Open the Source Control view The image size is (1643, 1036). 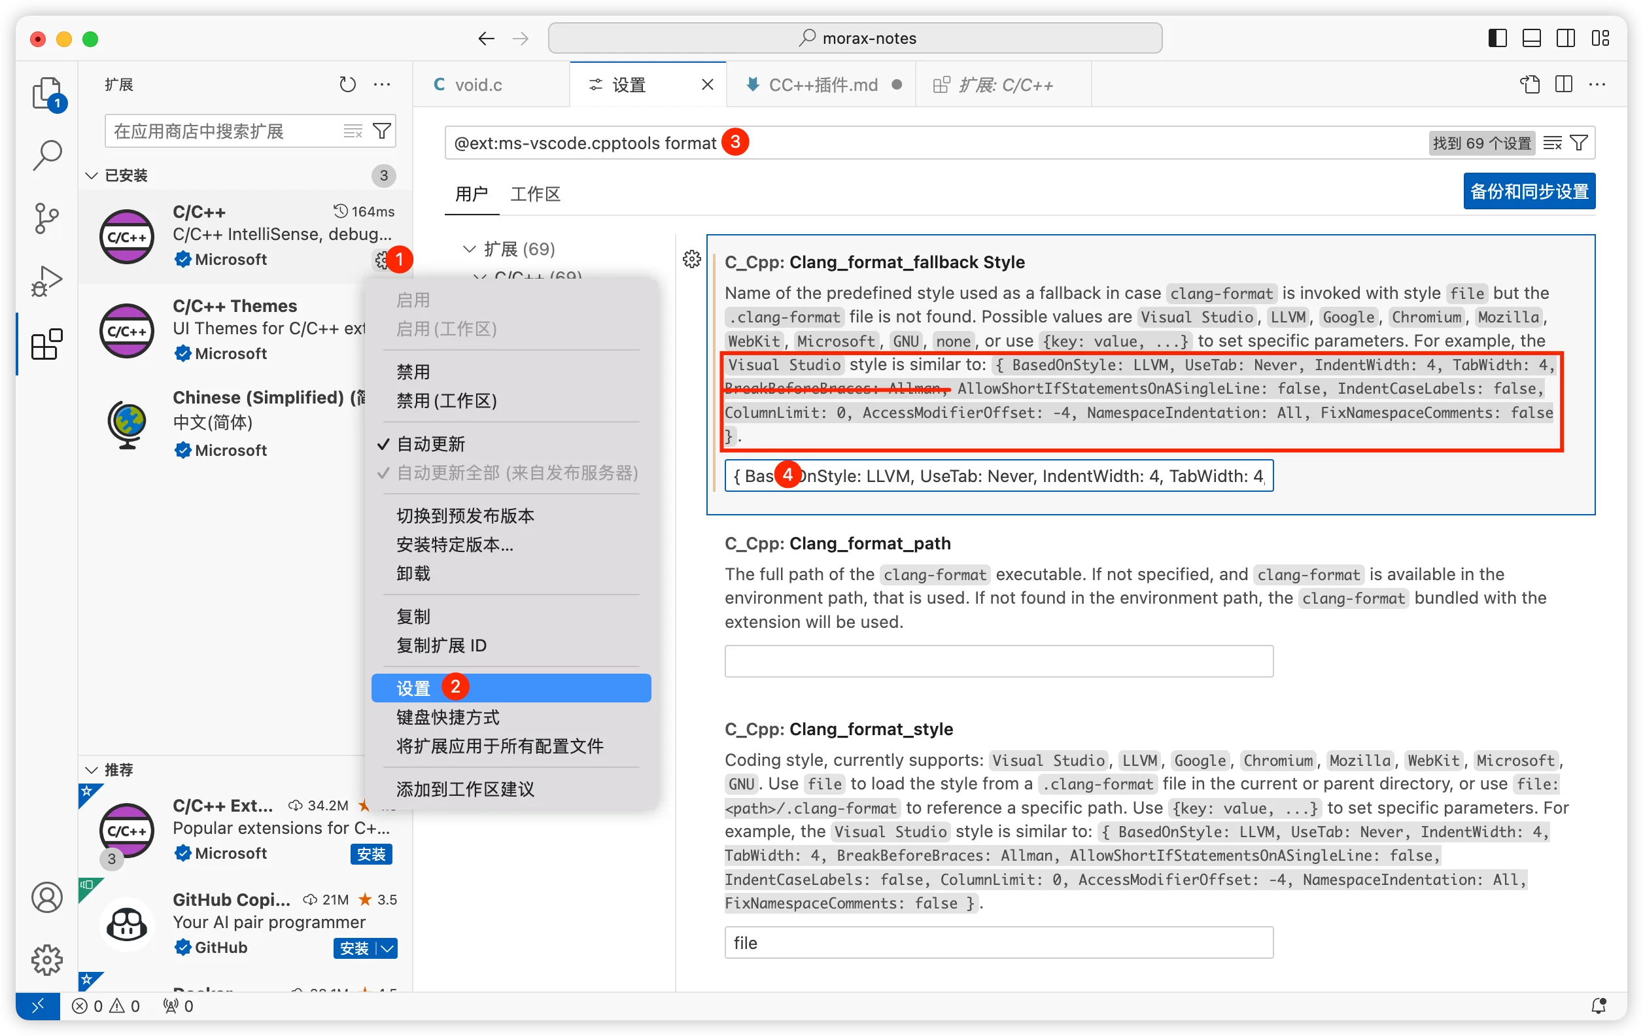click(47, 218)
